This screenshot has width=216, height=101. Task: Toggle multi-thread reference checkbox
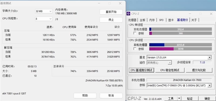[x=135, y=49]
